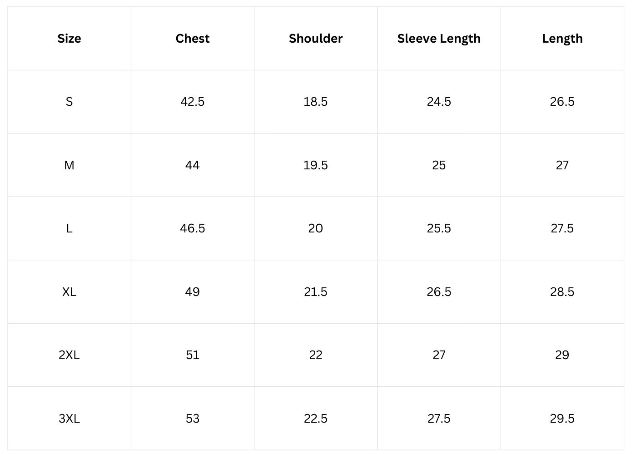The height and width of the screenshot is (454, 636).
Task: Select shoulder value 19.5 in M row
Action: pos(315,165)
